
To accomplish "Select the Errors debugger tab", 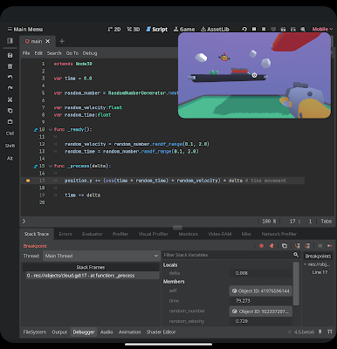I will [65, 234].
